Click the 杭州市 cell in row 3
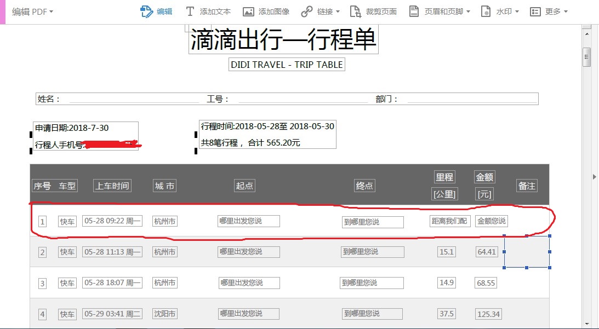This screenshot has width=599, height=329. pos(164,283)
